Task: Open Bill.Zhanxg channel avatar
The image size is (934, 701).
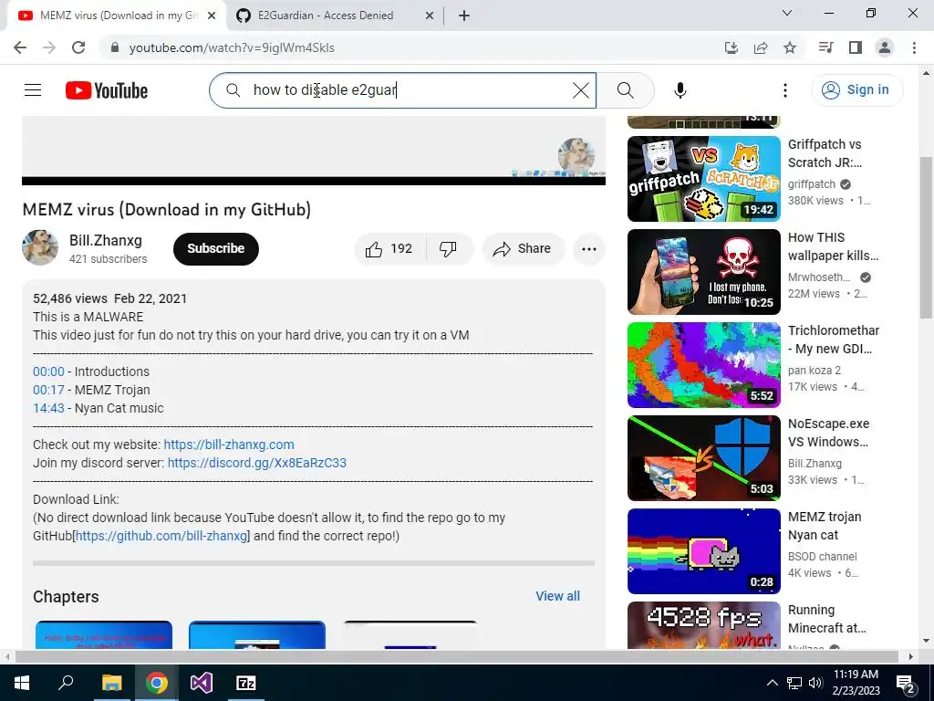Action: click(x=40, y=247)
